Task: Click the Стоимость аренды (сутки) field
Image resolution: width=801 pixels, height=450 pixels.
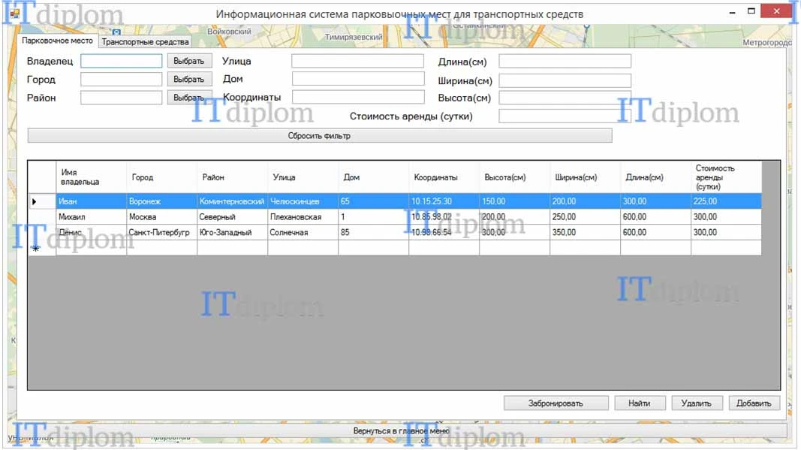Action: (565, 116)
